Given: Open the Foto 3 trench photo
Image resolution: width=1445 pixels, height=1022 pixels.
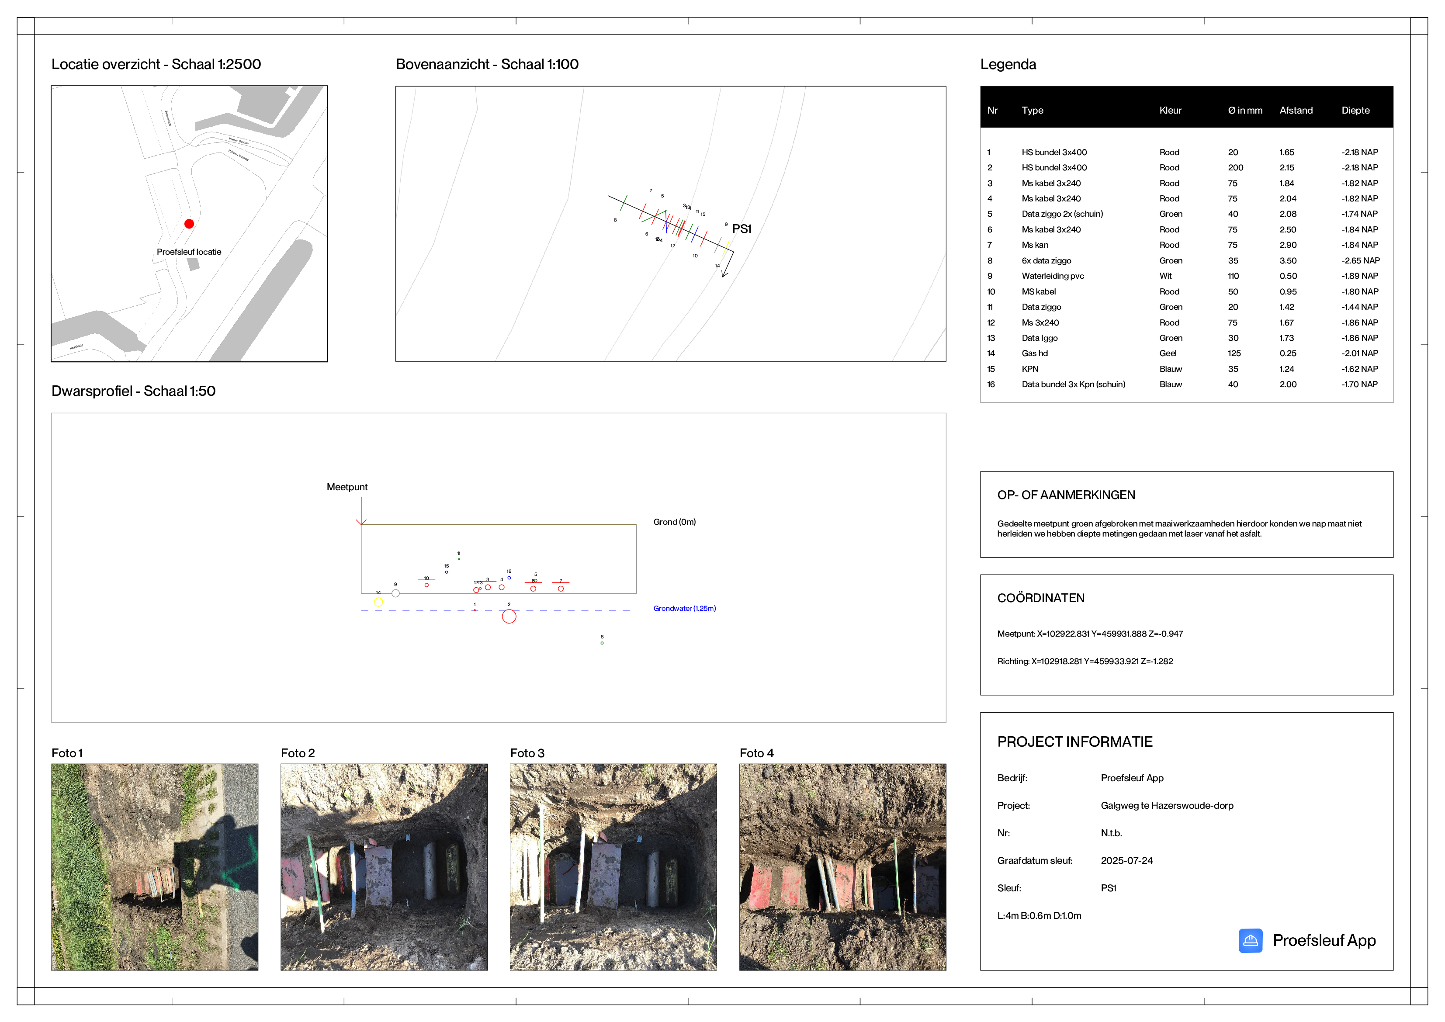Looking at the screenshot, I should point(613,866).
